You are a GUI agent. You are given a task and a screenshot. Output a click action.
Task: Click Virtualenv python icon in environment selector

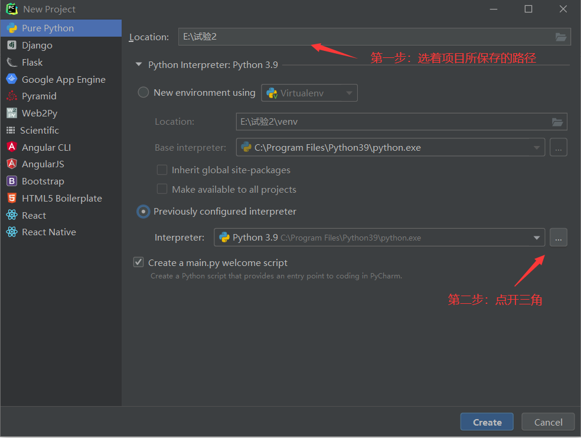(272, 93)
